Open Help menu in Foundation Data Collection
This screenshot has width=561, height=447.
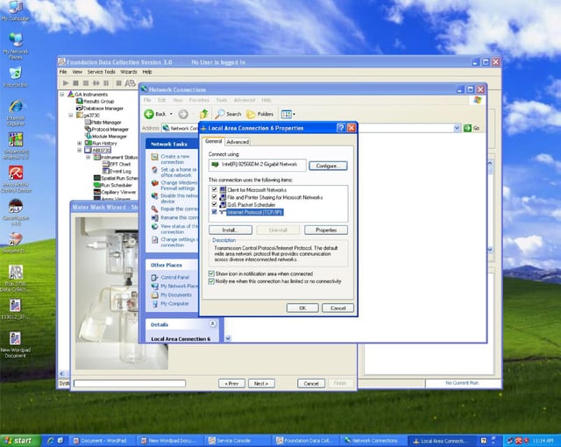[x=147, y=72]
